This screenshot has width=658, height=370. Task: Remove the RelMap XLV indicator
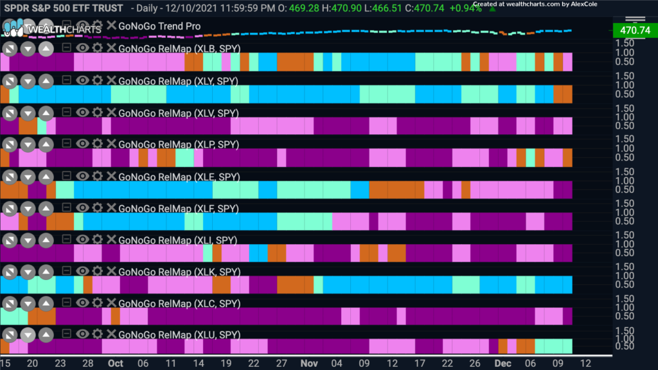[111, 112]
